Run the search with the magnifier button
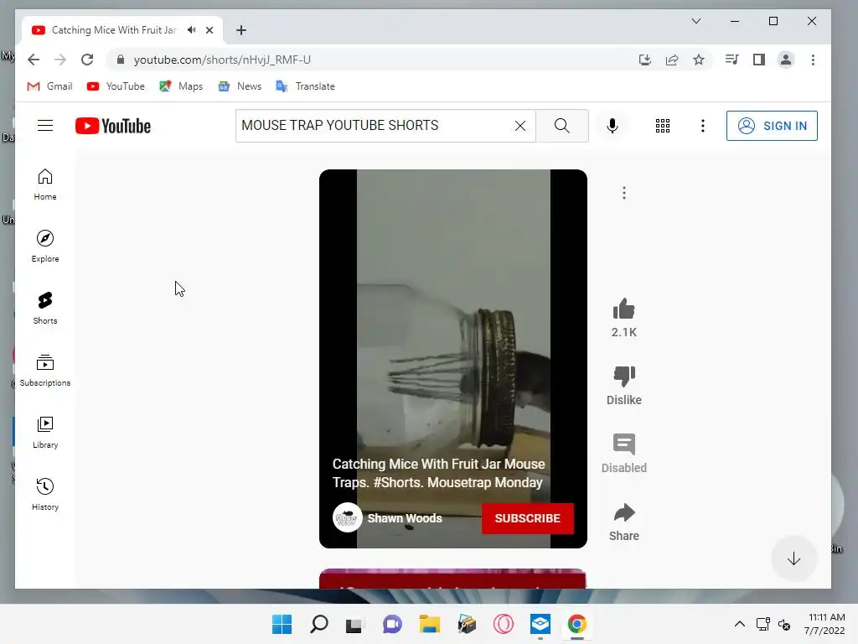This screenshot has width=858, height=644. [562, 126]
